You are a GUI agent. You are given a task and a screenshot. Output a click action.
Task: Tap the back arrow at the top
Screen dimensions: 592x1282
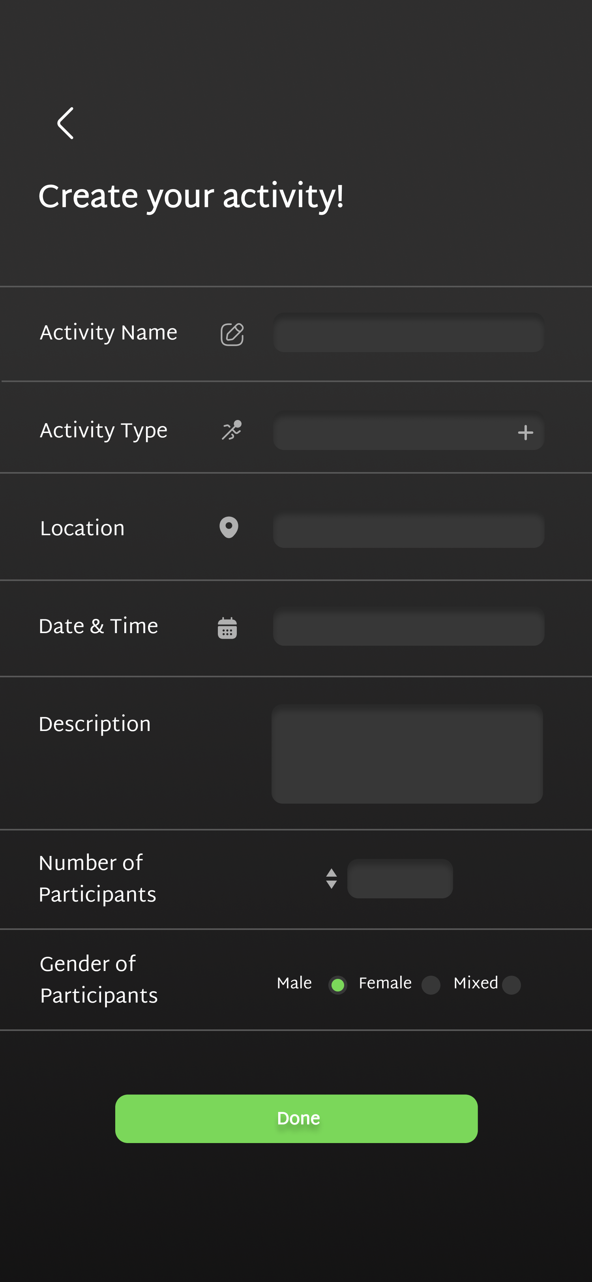coord(65,123)
